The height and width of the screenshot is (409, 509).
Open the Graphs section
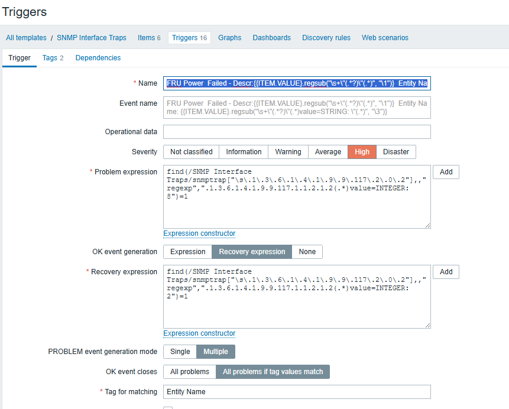[230, 38]
